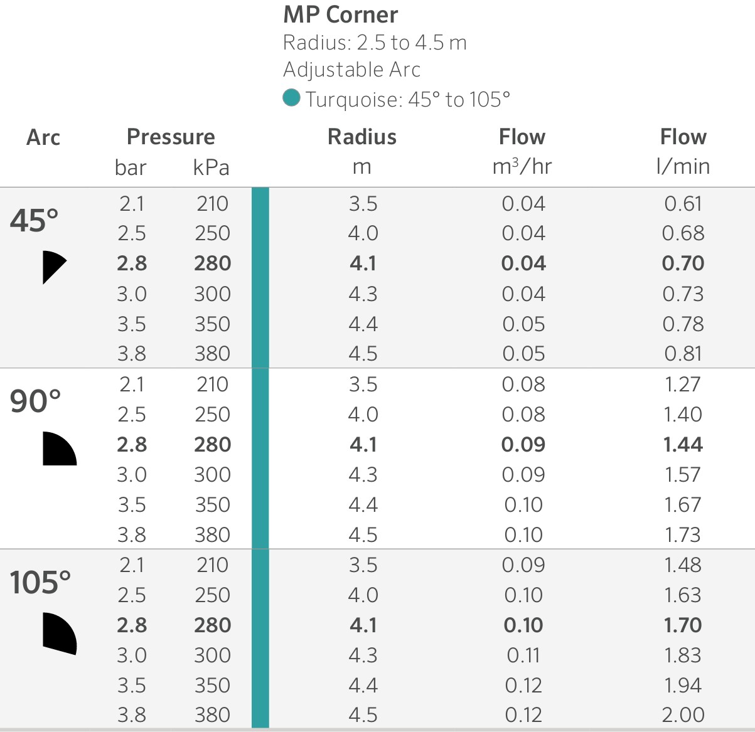The image size is (755, 732).
Task: Click the 45° arc shape icon
Action: [x=51, y=267]
